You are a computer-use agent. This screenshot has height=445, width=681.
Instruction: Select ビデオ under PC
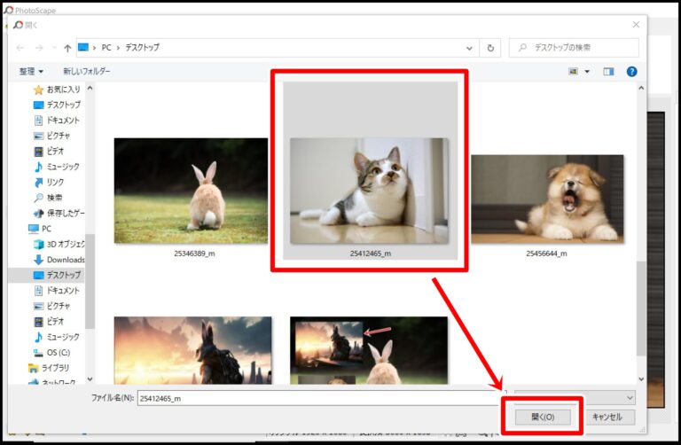tap(49, 321)
